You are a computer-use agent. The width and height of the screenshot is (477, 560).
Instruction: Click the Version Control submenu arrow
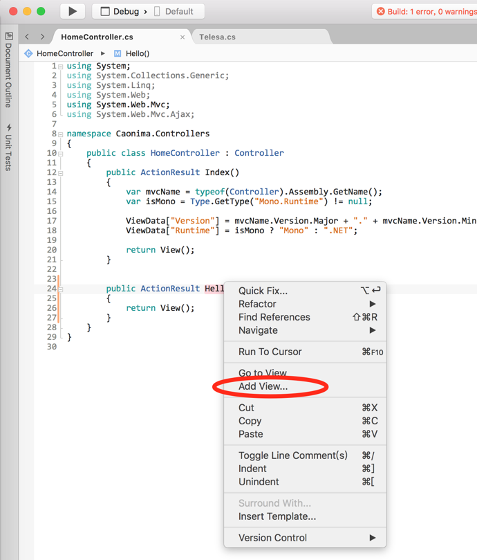click(373, 538)
